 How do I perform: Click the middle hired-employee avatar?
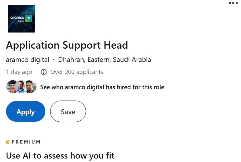pyautogui.click(x=21, y=87)
